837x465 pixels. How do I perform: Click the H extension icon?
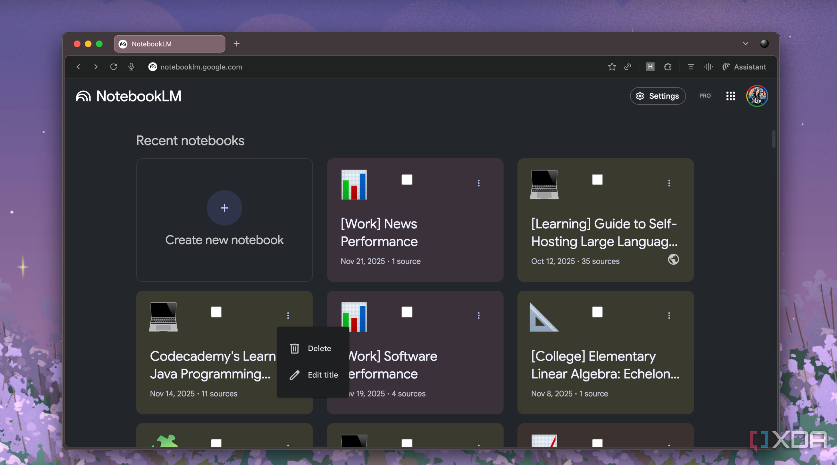pyautogui.click(x=650, y=67)
